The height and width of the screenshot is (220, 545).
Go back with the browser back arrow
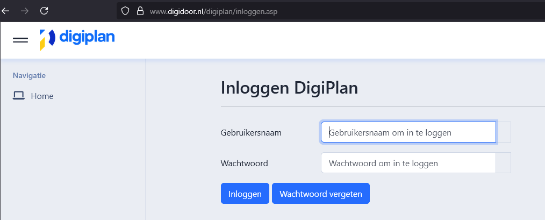coord(6,10)
